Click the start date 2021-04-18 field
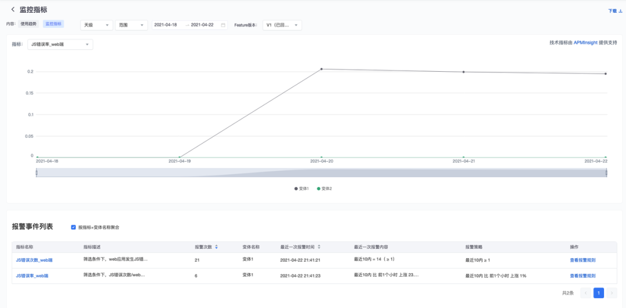 (166, 25)
